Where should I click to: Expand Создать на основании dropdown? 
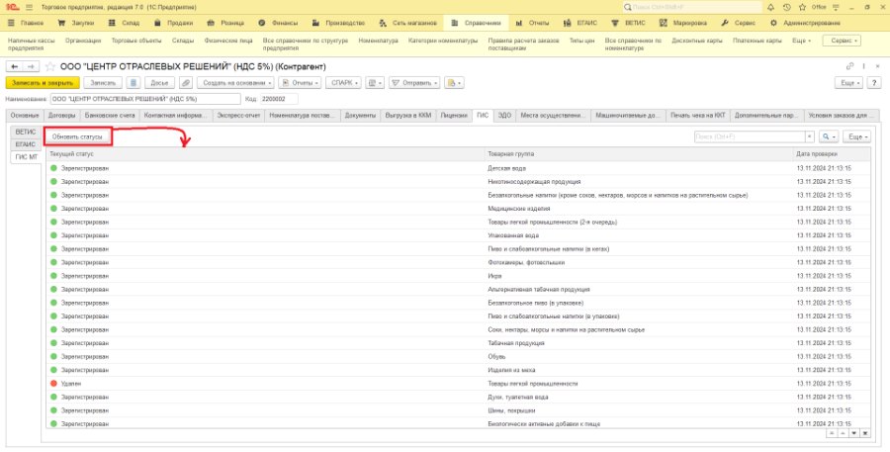coord(235,83)
